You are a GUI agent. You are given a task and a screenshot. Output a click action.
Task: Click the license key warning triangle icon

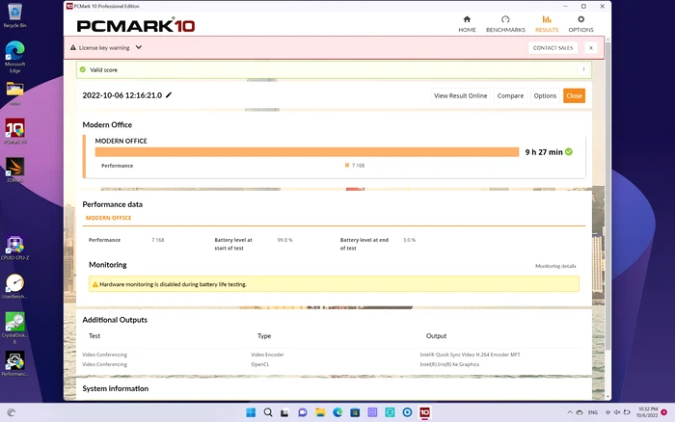(x=73, y=48)
